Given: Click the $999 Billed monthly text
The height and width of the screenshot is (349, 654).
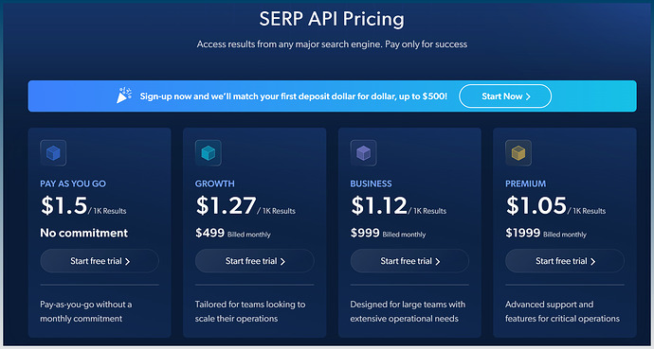Looking at the screenshot, I should (388, 233).
